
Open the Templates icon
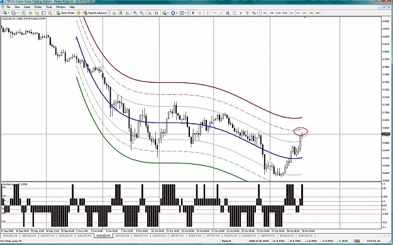[x=182, y=13]
